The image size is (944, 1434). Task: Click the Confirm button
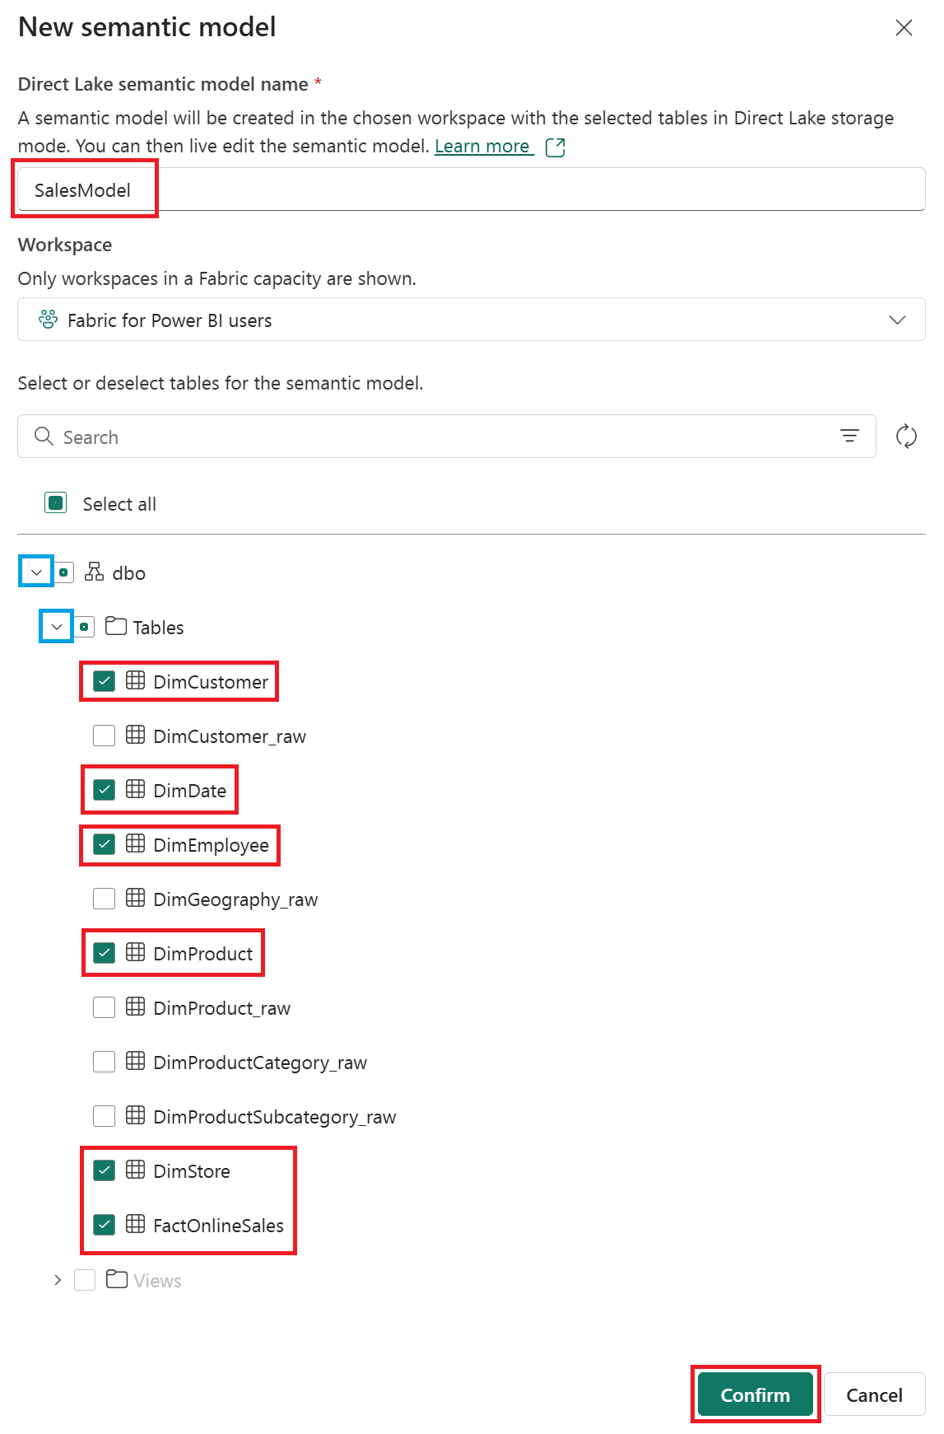coord(755,1394)
